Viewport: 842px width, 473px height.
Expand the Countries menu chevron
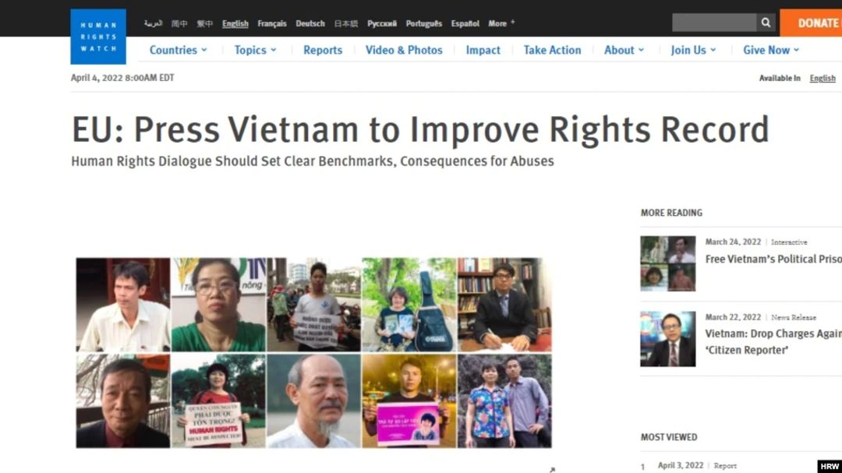coord(204,50)
